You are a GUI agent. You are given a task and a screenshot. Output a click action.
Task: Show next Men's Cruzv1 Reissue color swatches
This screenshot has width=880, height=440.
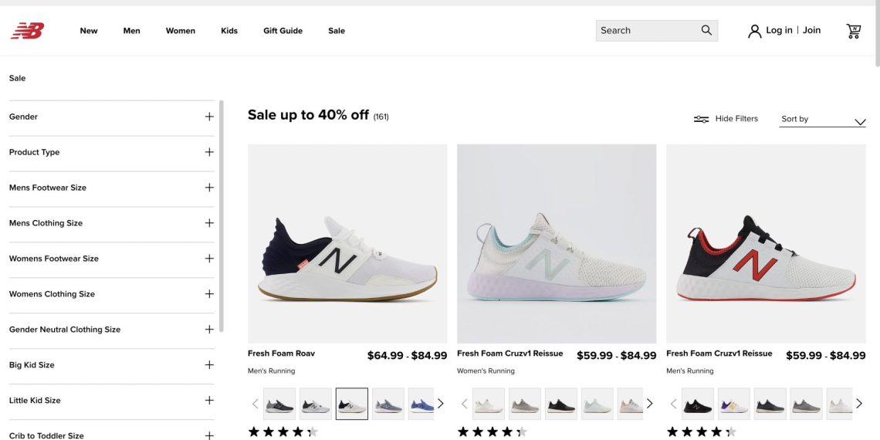point(858,404)
